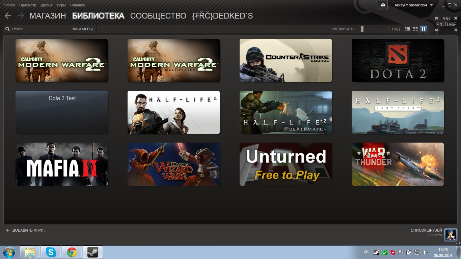Open File Explorer from taskbar
This screenshot has height=269, width=461.
30,252
